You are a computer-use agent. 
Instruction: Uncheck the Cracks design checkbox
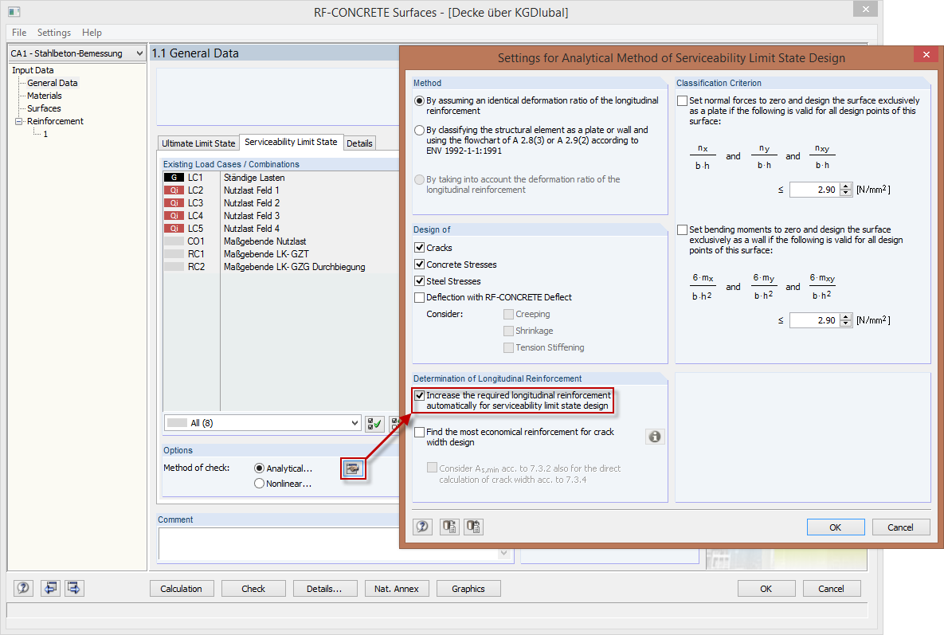tap(420, 247)
